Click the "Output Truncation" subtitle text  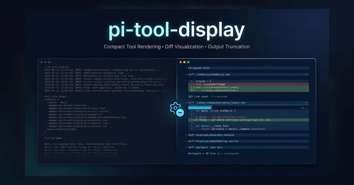229,47
